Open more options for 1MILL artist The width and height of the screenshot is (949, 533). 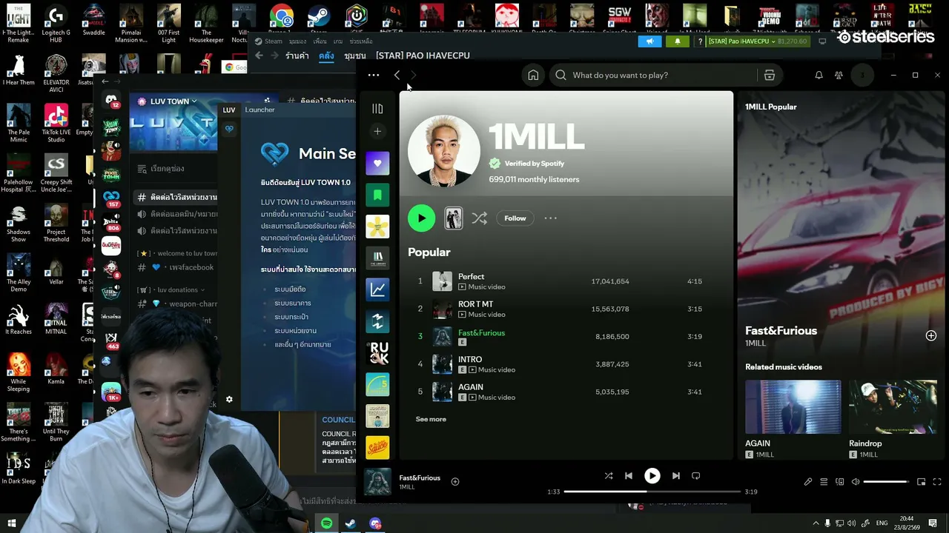pyautogui.click(x=550, y=218)
